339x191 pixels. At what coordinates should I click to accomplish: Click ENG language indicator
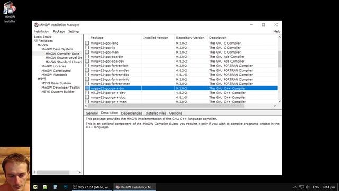pos(316,187)
